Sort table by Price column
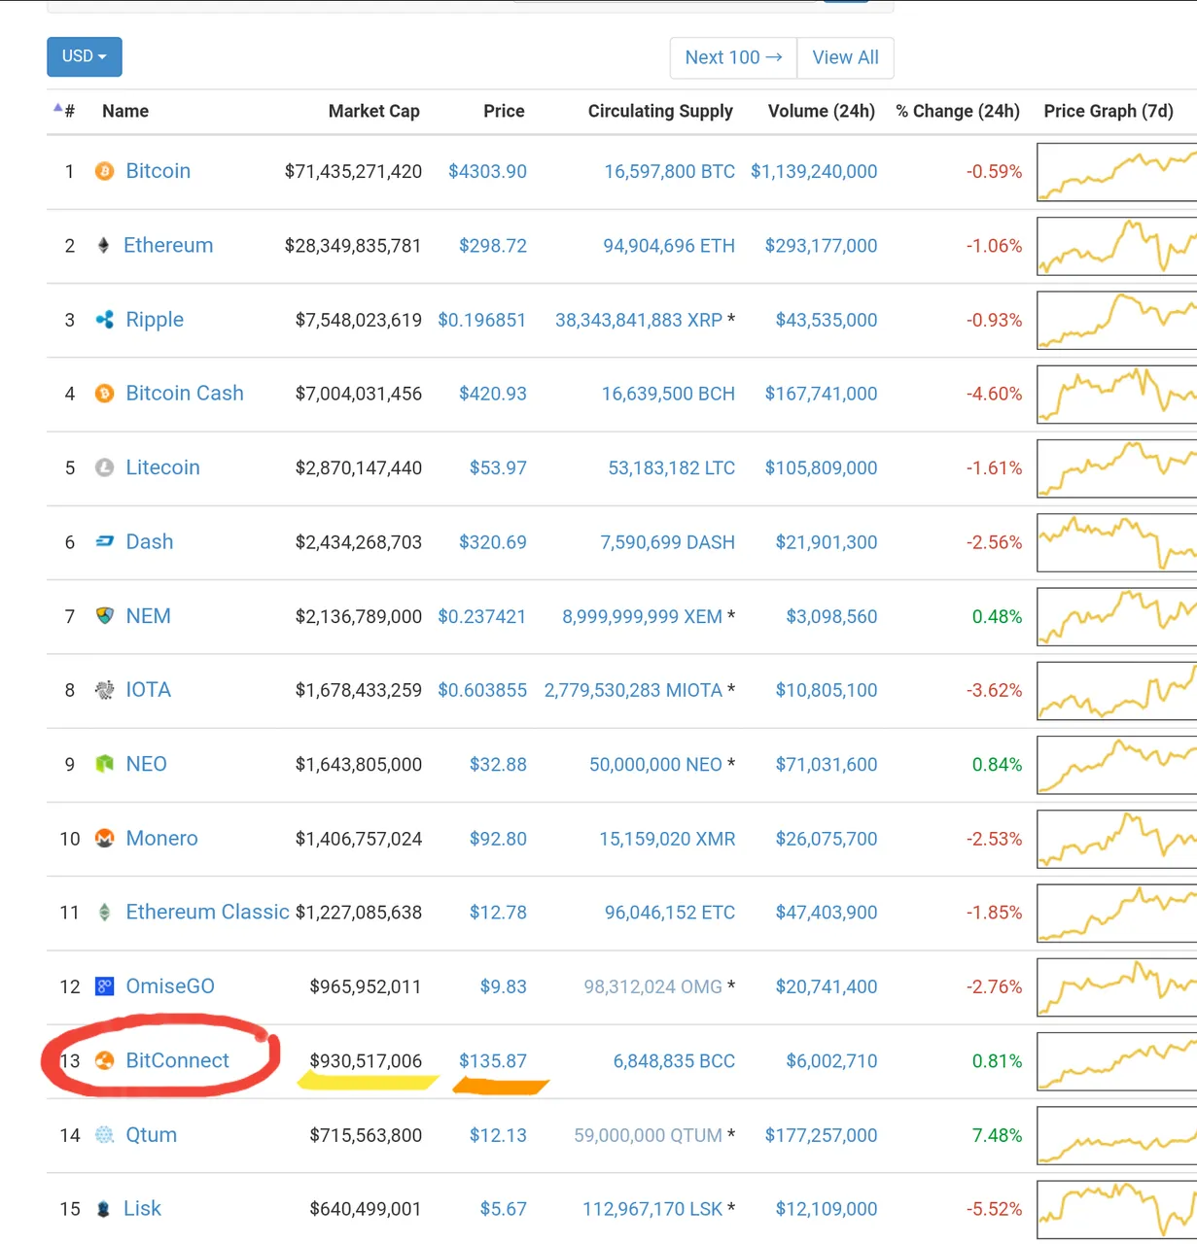Image resolution: width=1197 pixels, height=1244 pixels. pyautogui.click(x=504, y=111)
